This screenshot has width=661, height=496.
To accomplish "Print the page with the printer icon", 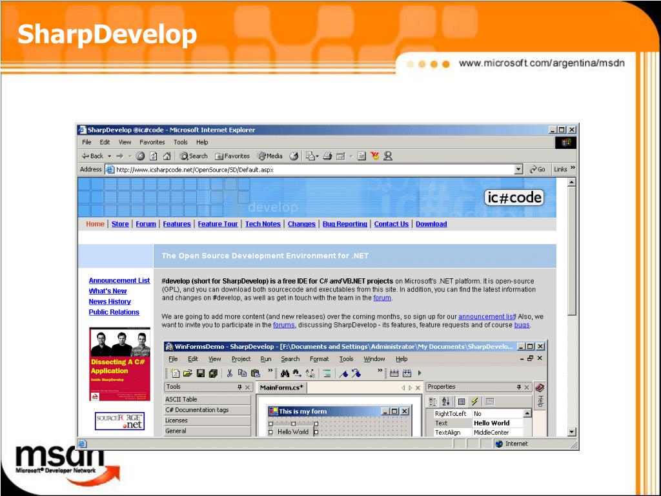I will 327,156.
